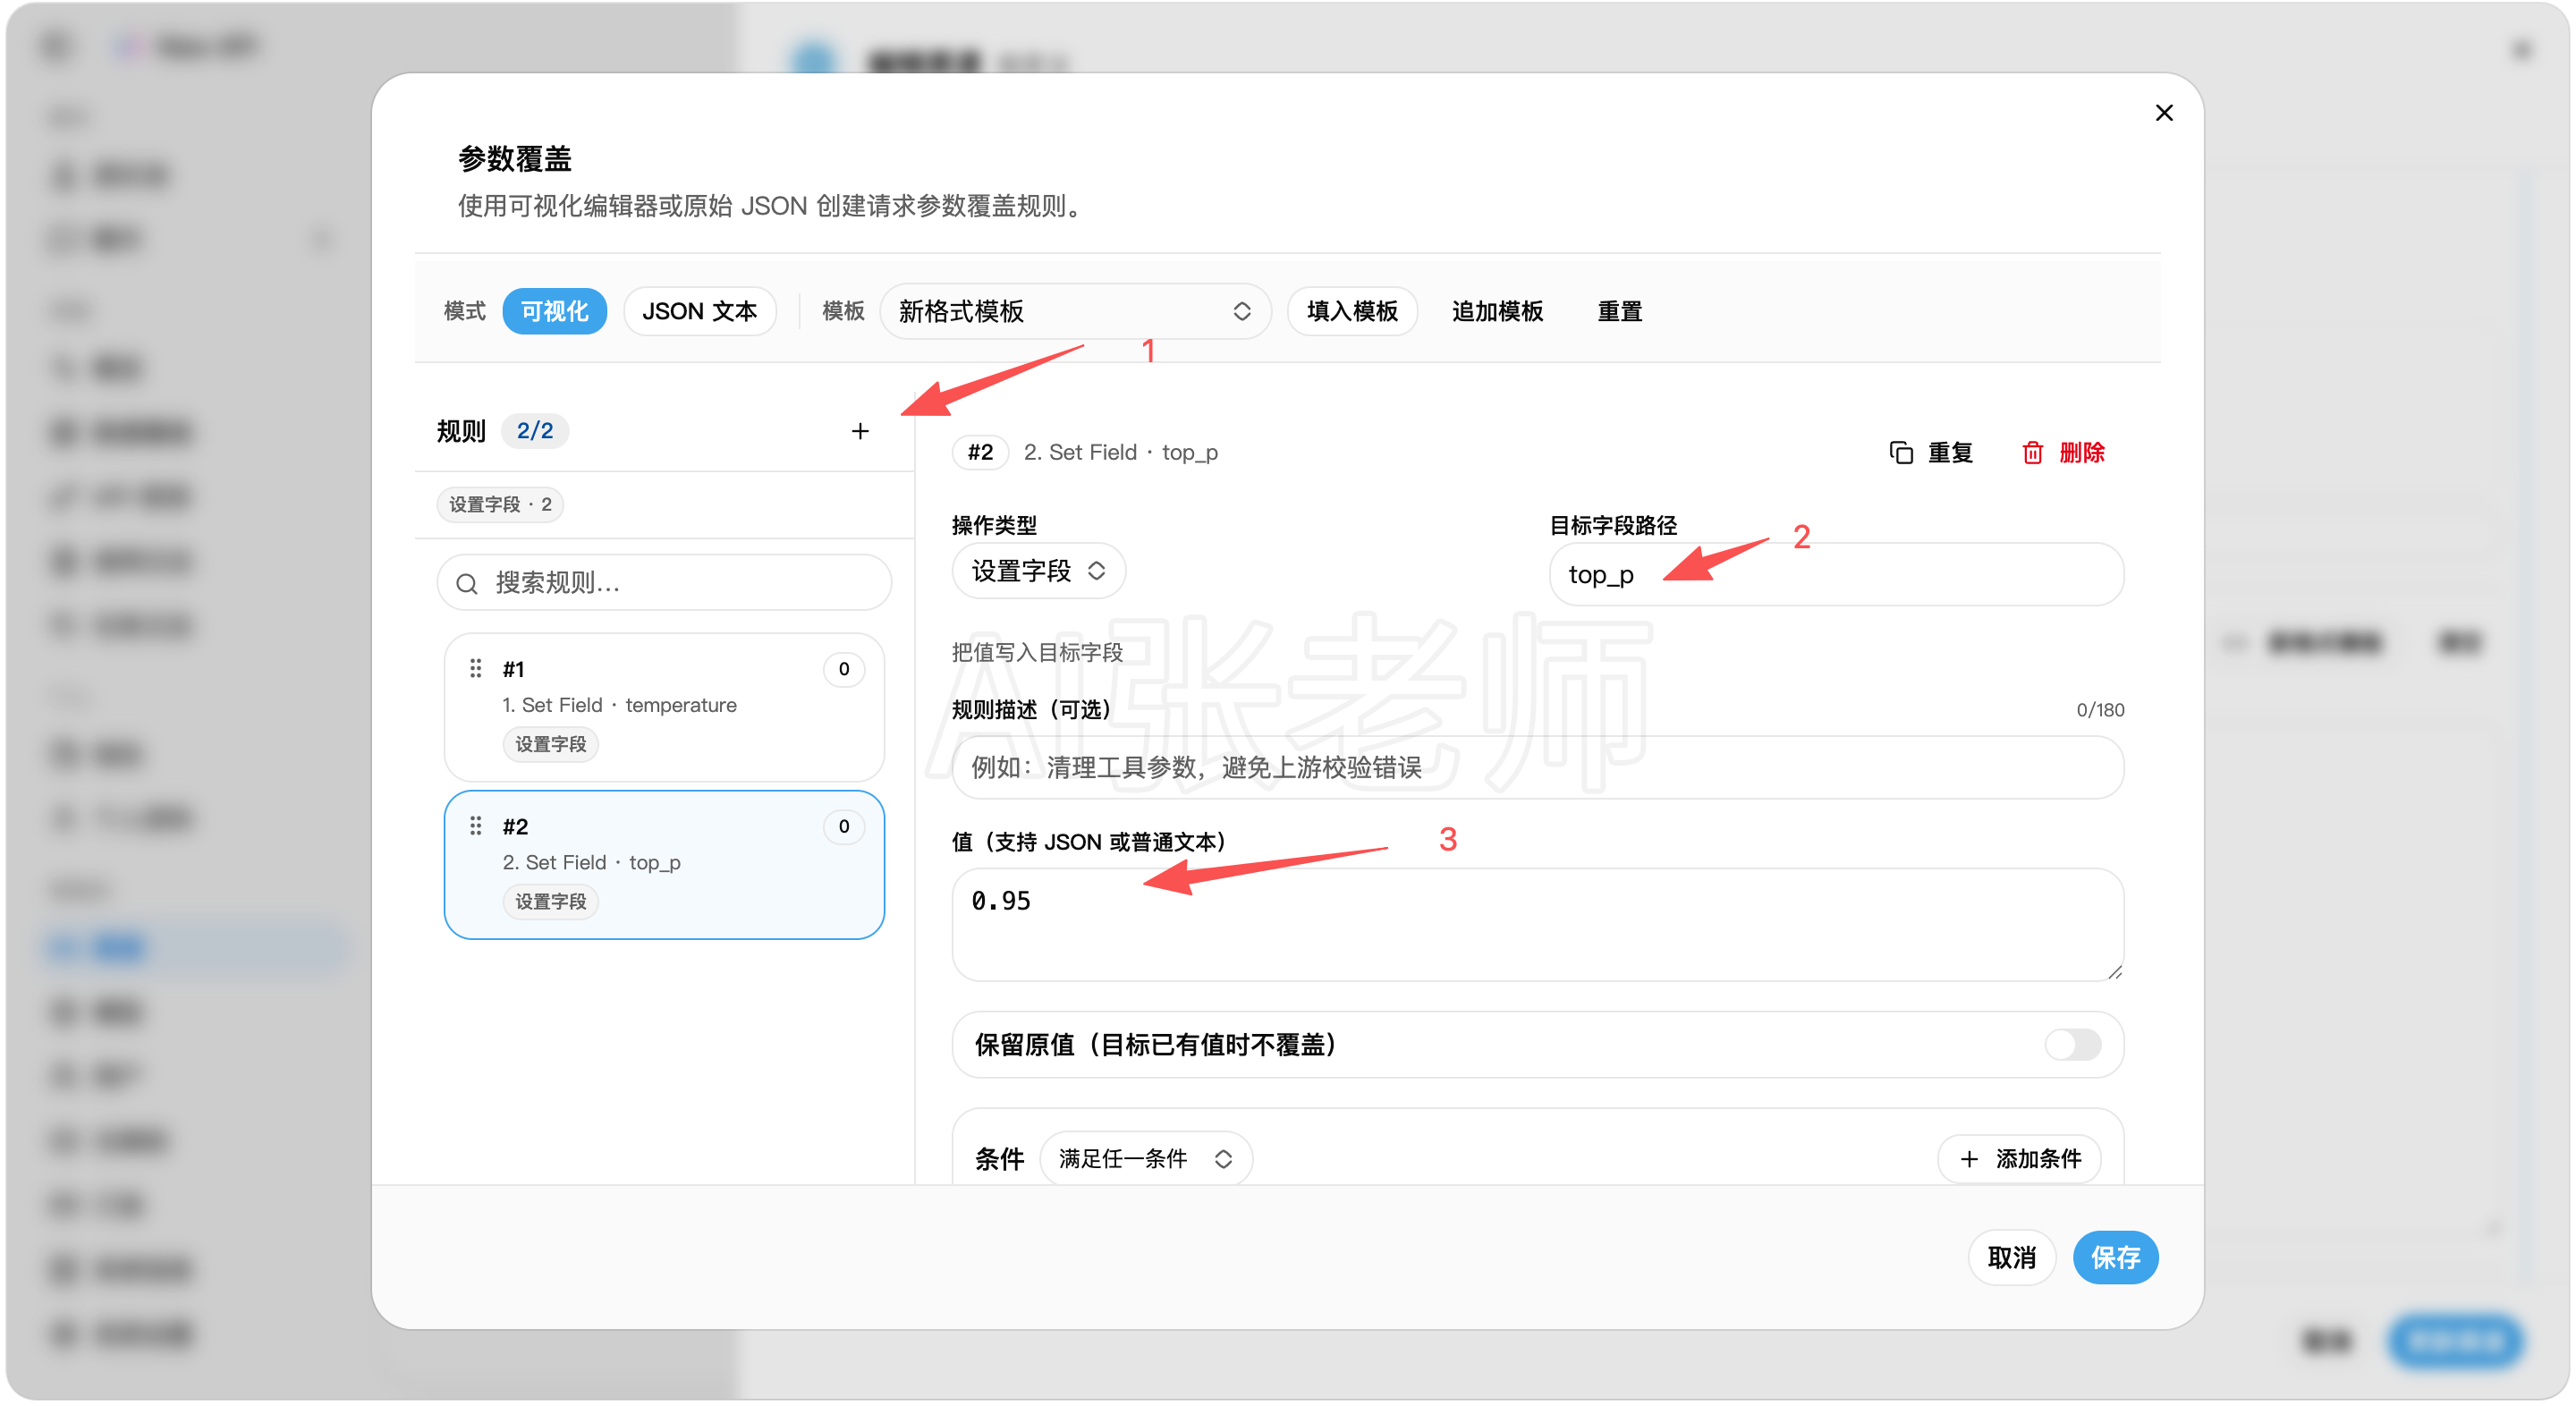Click the 保存 button
Screen dimensions: 2576x1406
pos(2116,1257)
